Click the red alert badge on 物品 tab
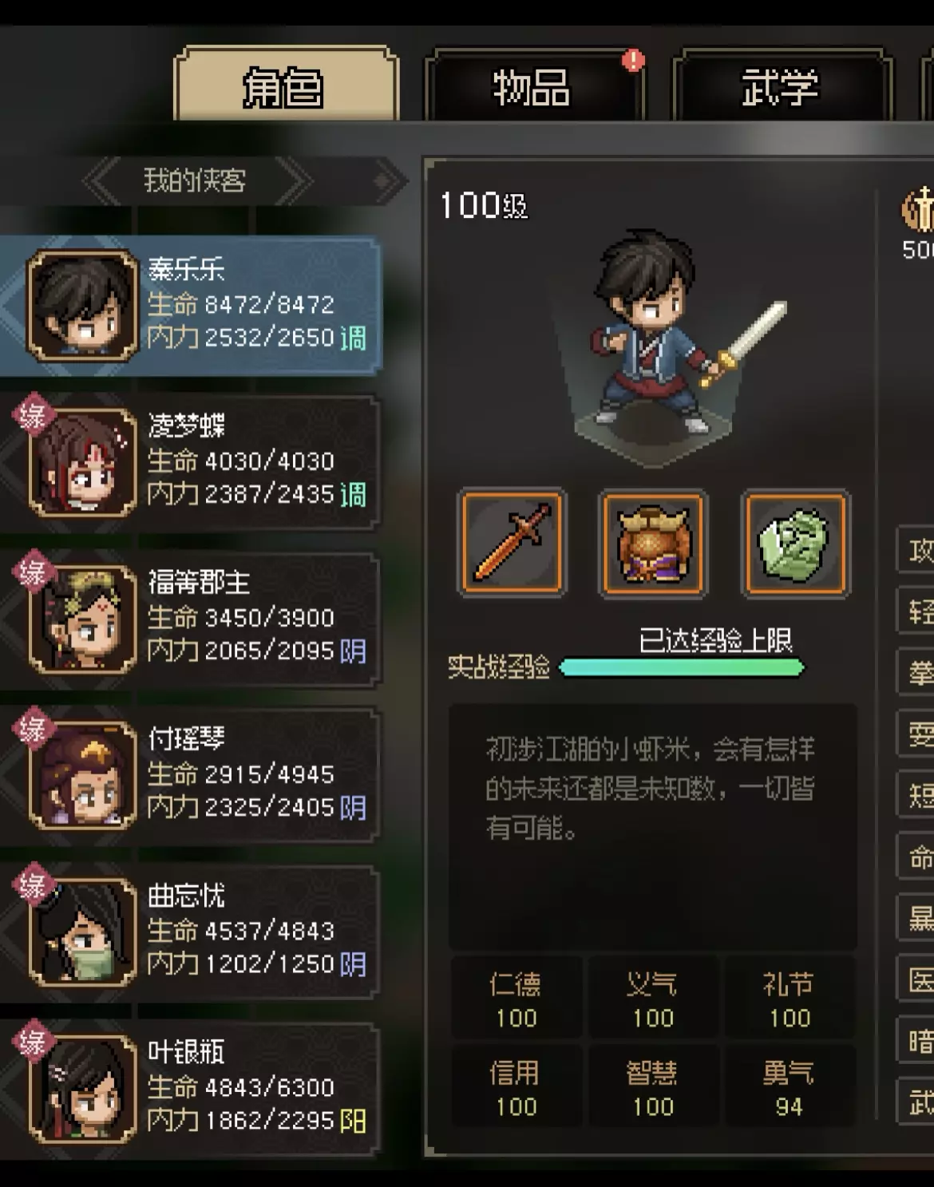The width and height of the screenshot is (934, 1187). [x=634, y=60]
